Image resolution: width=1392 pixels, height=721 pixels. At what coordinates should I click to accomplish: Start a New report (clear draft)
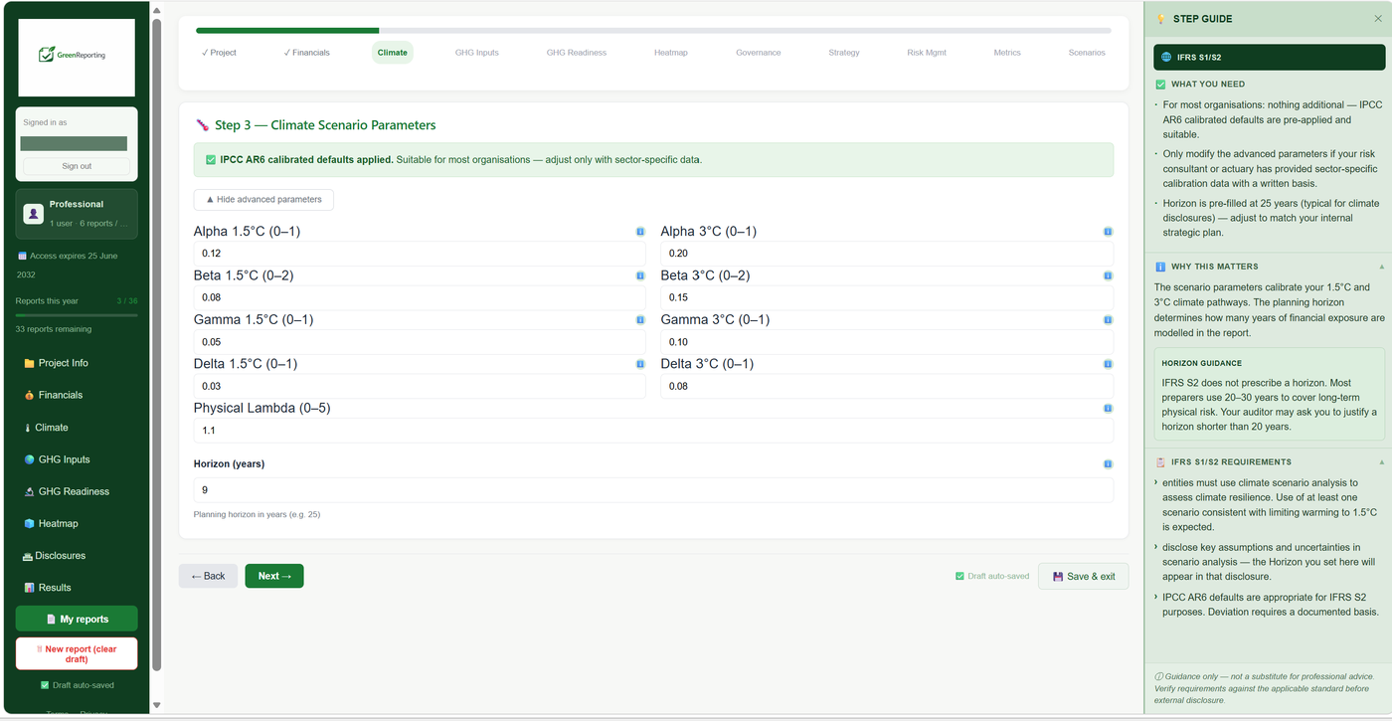pyautogui.click(x=77, y=654)
